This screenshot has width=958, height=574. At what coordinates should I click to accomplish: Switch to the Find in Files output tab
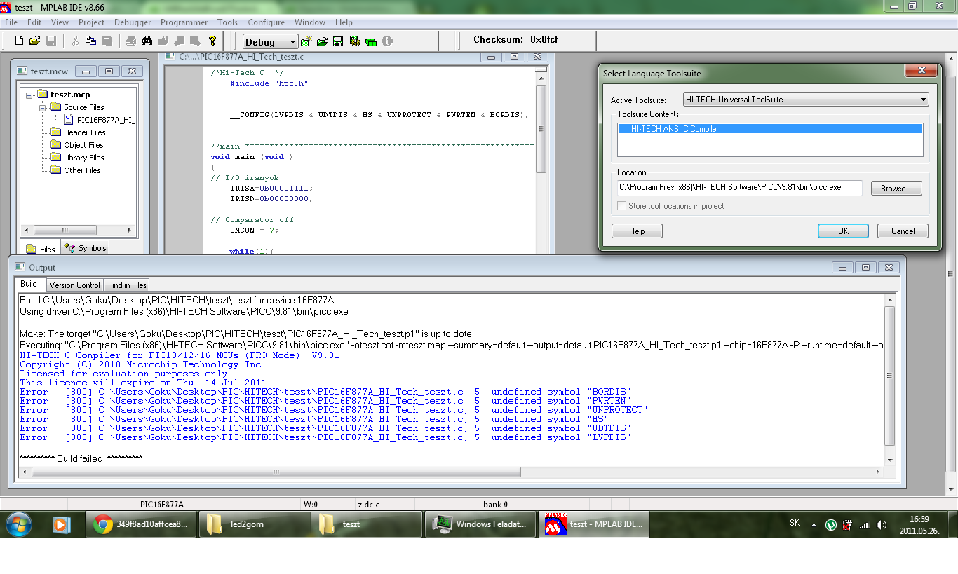point(128,285)
